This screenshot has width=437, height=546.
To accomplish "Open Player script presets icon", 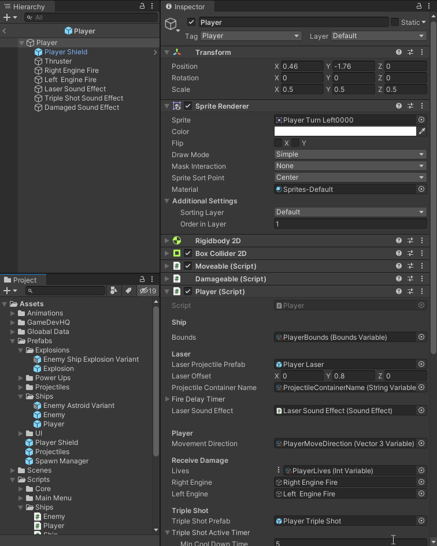I will tap(410, 291).
